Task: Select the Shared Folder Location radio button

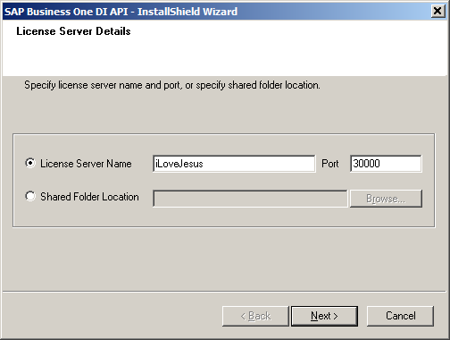Action: point(30,196)
